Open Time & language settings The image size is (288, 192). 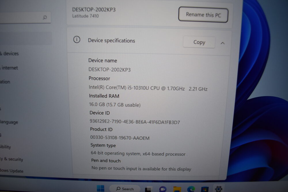(9, 122)
